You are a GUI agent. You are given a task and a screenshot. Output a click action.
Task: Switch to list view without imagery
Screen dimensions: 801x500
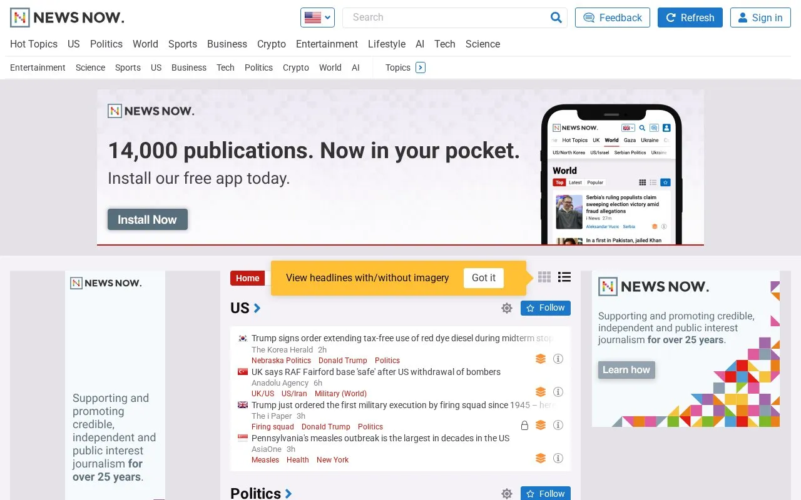pyautogui.click(x=564, y=277)
